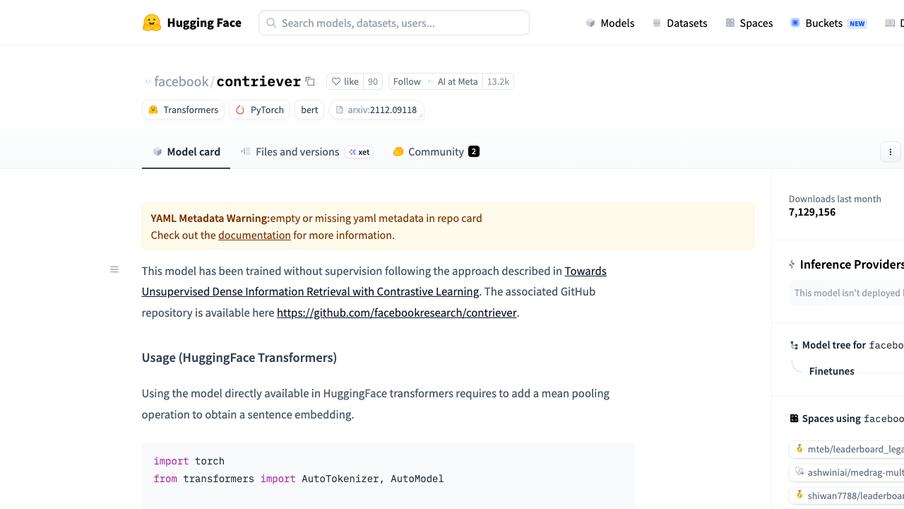Open the three-dot options menu
904x509 pixels.
pos(891,152)
